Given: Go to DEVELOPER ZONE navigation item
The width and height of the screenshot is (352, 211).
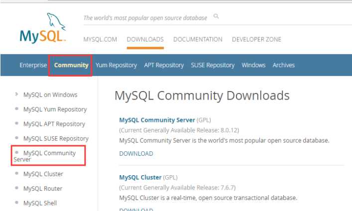Looking at the screenshot, I should [x=256, y=39].
